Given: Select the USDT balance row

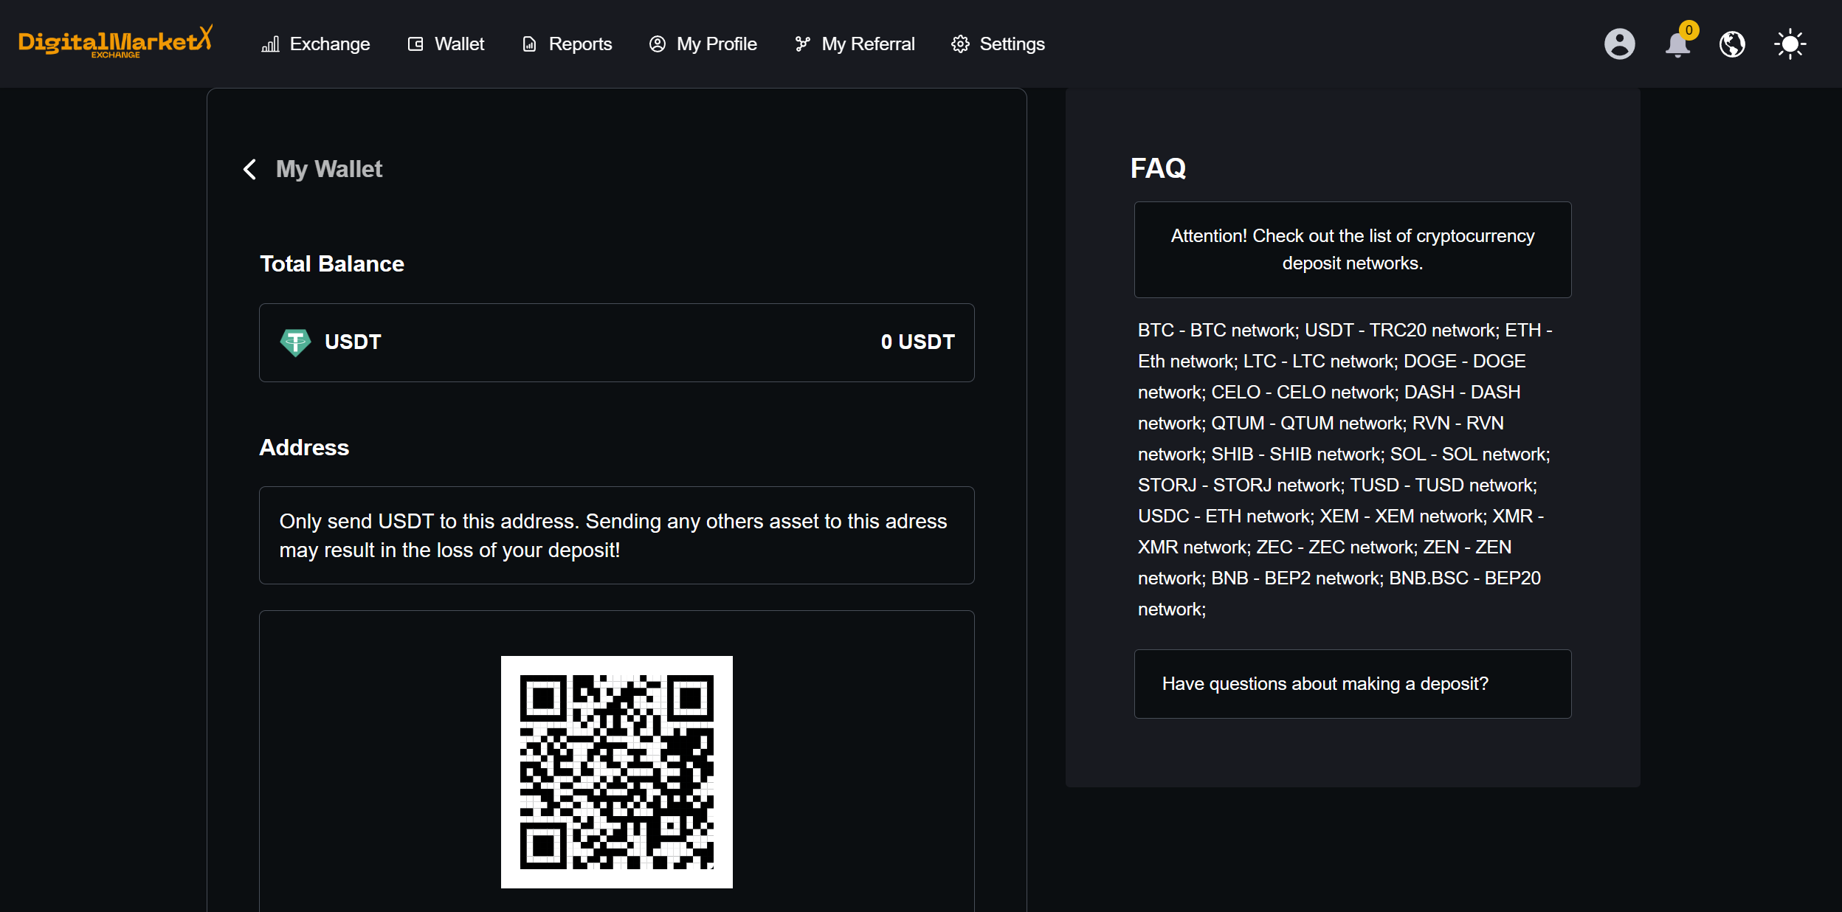Looking at the screenshot, I should (616, 342).
